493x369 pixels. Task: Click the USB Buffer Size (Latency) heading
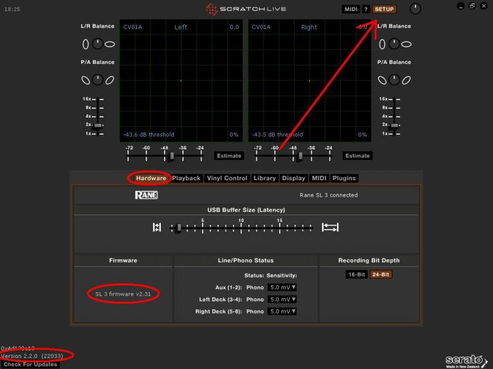(246, 210)
